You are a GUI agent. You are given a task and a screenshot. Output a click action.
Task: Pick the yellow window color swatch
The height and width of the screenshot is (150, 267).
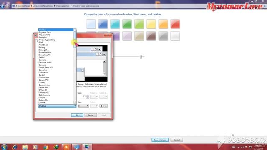[x=151, y=24]
